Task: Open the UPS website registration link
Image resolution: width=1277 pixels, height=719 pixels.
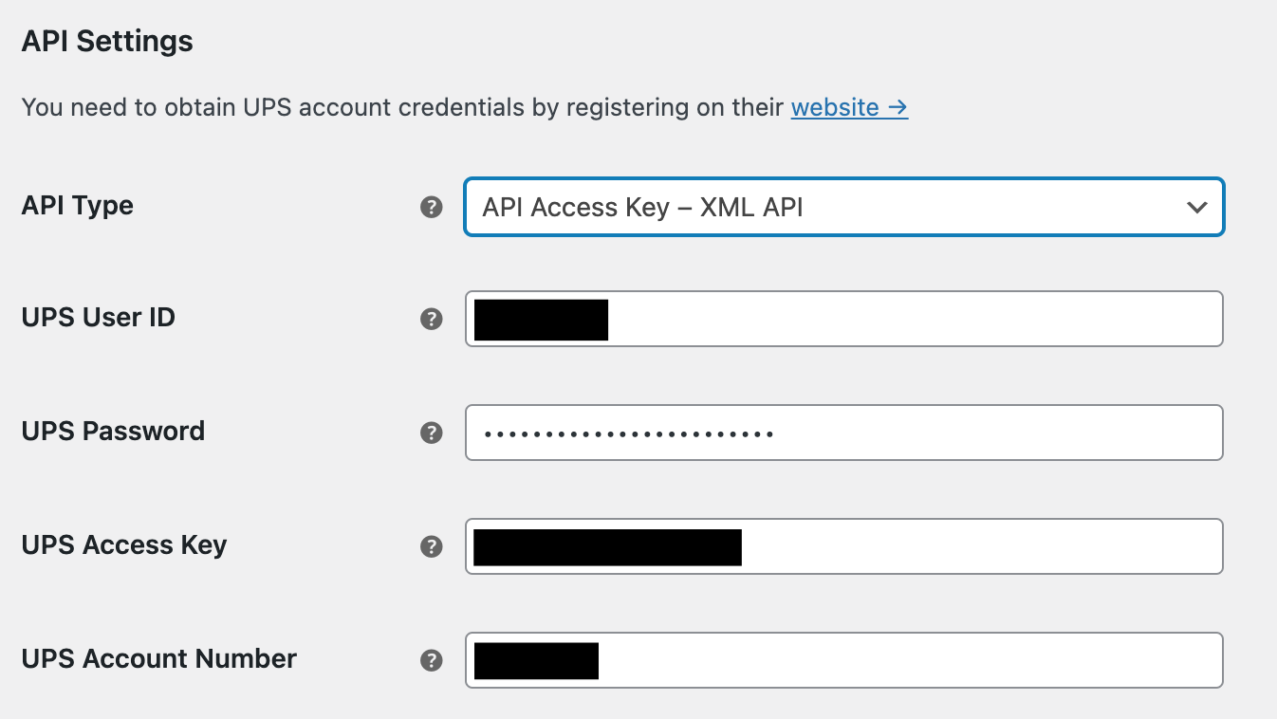Action: pos(835,107)
